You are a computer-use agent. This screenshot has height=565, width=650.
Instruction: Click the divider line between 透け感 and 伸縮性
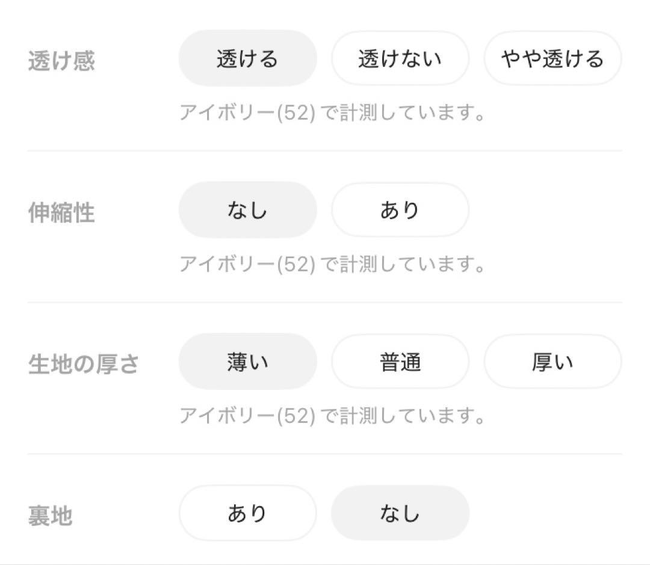click(325, 150)
